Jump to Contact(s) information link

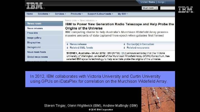pyautogui.click(x=140, y=44)
